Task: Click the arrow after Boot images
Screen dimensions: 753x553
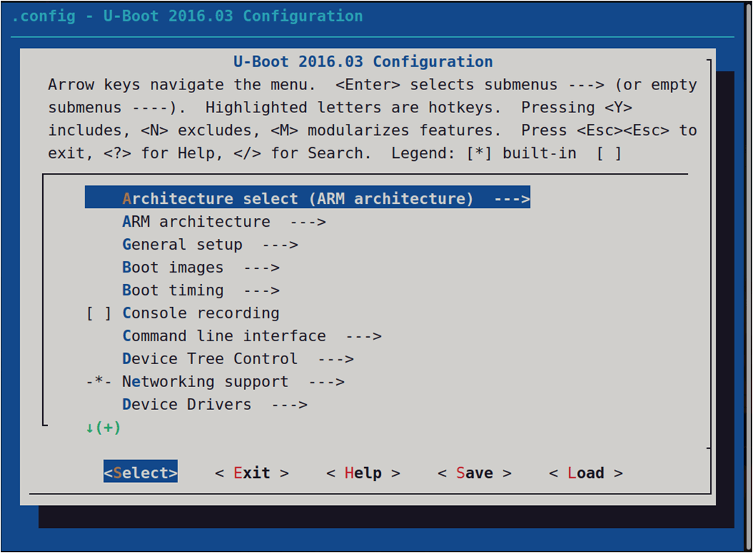Action: tap(261, 268)
